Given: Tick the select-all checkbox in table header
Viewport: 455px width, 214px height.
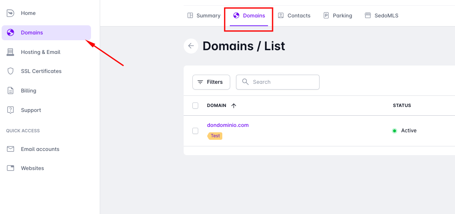Looking at the screenshot, I should (195, 106).
